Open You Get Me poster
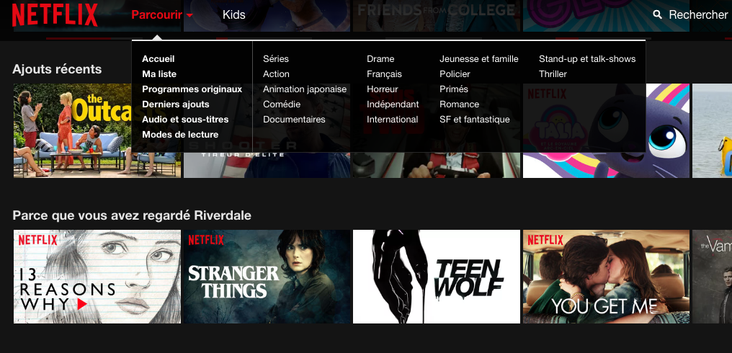Viewport: 732px width, 353px height. (606, 277)
